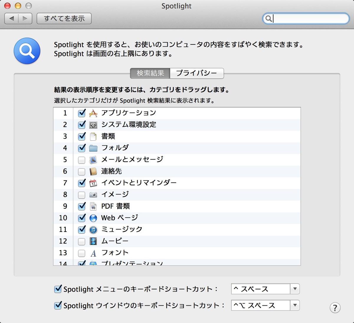Toggle the 書類 checkbox

click(x=82, y=136)
